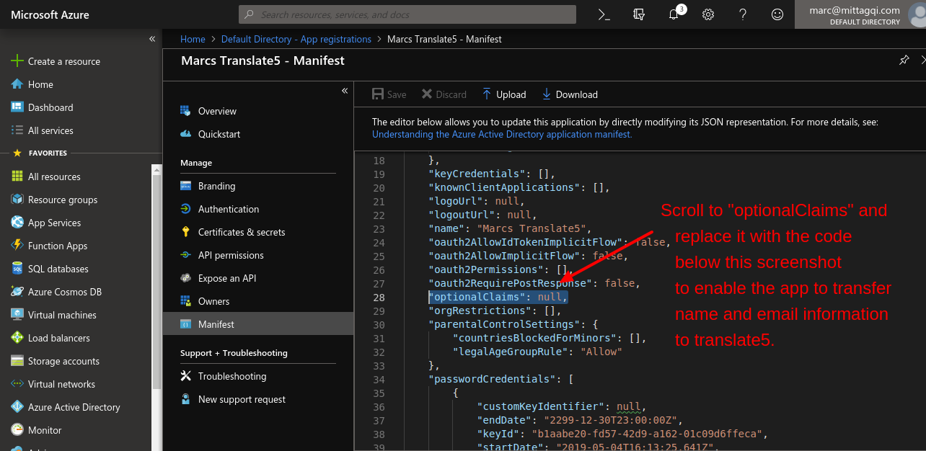The height and width of the screenshot is (451, 926).
Task: Open the help question mark
Action: pos(743,14)
